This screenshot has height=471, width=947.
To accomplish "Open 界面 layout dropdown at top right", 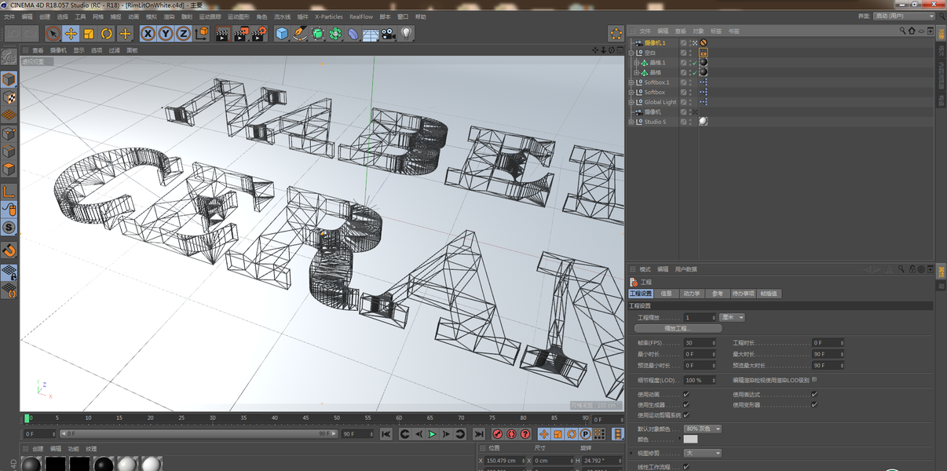I will (x=905, y=16).
